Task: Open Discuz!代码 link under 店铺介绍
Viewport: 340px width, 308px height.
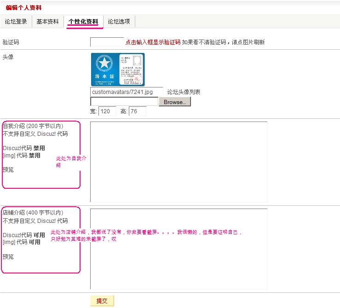Action: pyautogui.click(x=17, y=235)
